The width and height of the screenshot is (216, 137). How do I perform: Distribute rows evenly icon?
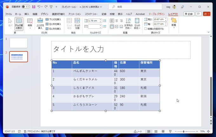click(x=105, y=21)
